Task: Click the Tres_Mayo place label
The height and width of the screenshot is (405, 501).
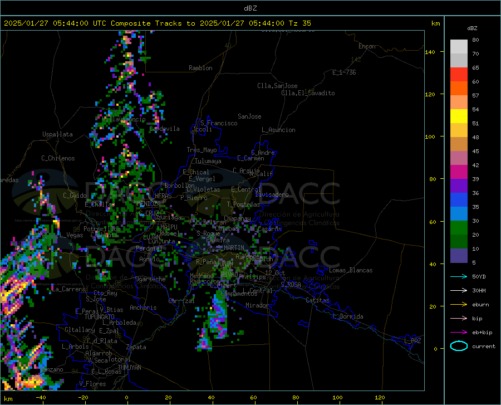Action: point(202,150)
